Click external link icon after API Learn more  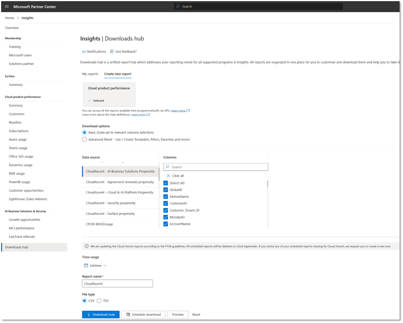188,111
